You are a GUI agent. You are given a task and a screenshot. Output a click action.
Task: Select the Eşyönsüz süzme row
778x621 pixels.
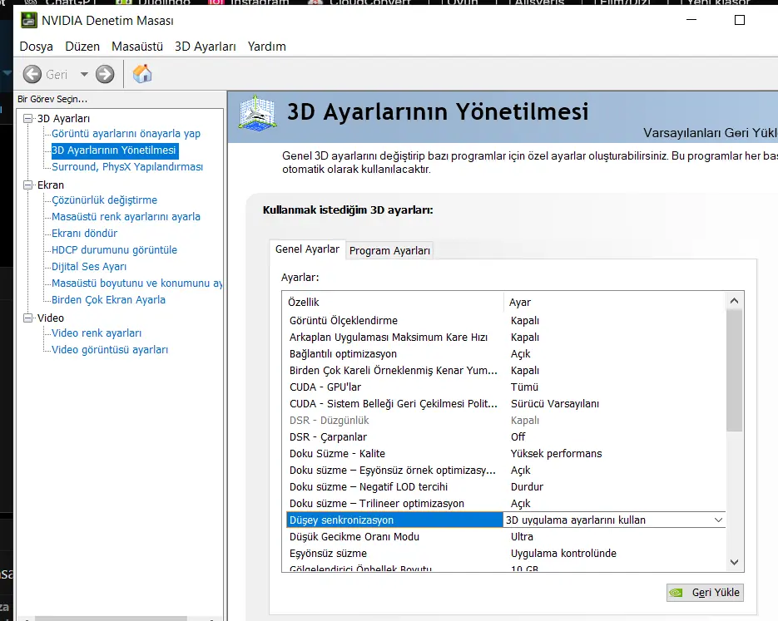point(506,553)
